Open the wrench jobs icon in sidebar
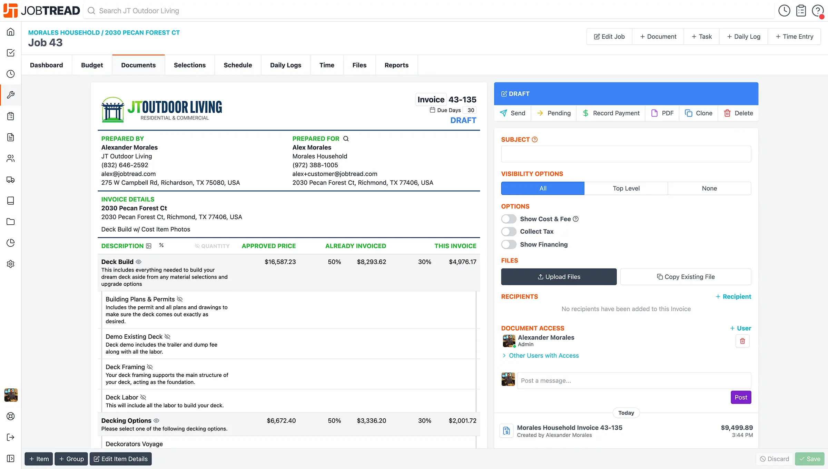This screenshot has width=828, height=469. coord(11,95)
